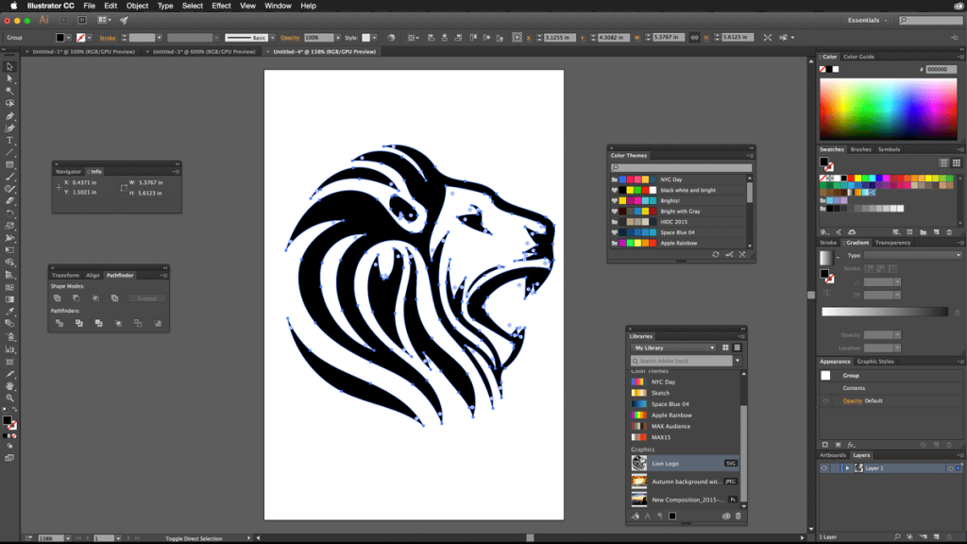This screenshot has width=967, height=544.
Task: Activate the Hand tool
Action: pyautogui.click(x=9, y=385)
